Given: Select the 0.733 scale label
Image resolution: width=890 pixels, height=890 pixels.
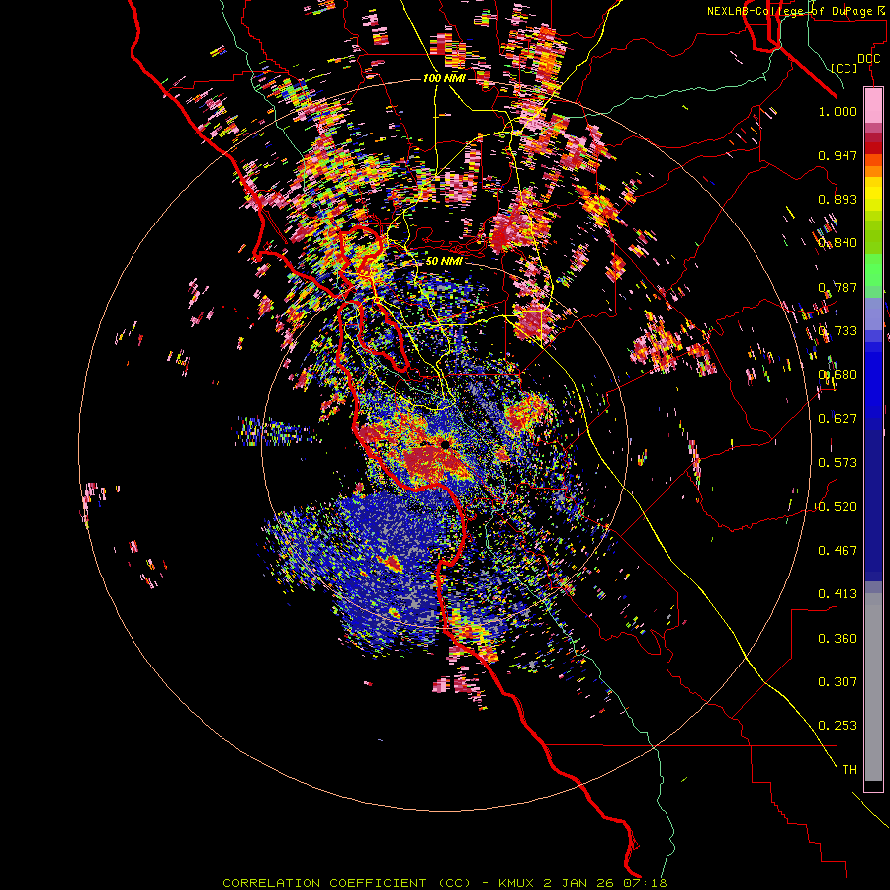Looking at the screenshot, I should [838, 331].
